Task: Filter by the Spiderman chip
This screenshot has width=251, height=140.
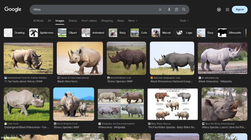Action: tap(42, 33)
